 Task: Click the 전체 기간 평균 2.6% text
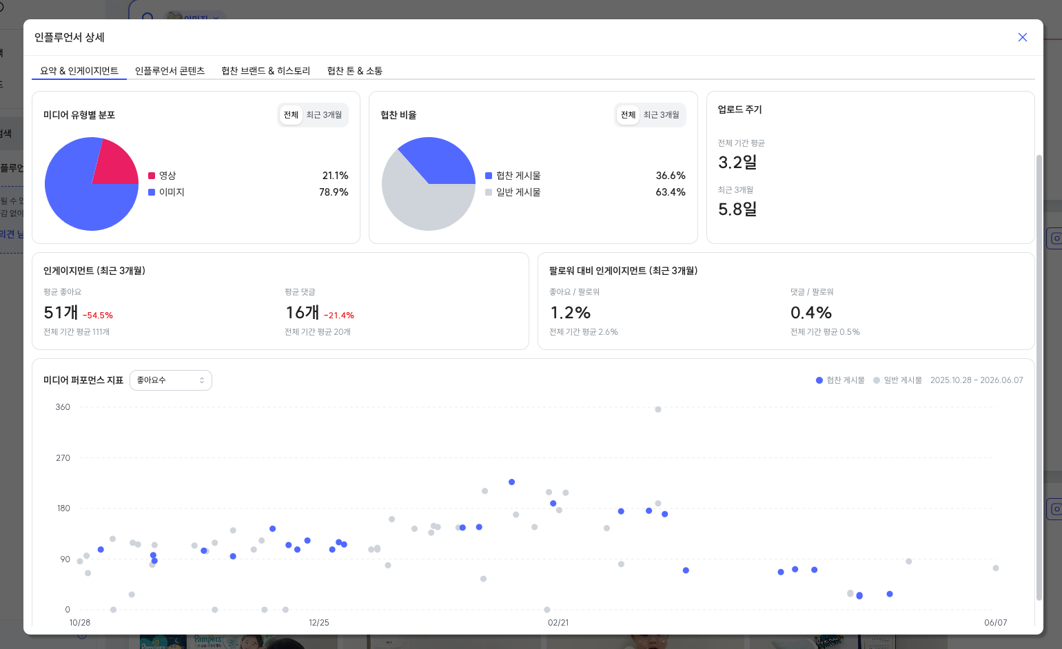click(x=584, y=332)
